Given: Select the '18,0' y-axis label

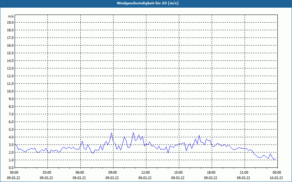Looking at the screenshot, I should click(x=10, y=30).
